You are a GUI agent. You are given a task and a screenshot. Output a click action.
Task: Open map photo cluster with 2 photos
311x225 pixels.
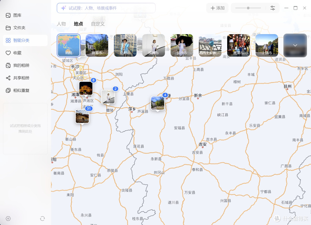click(108, 97)
